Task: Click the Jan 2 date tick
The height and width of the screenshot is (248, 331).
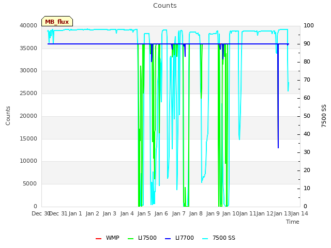Action: (92, 214)
